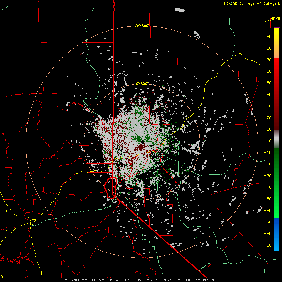Click the 100 NMI range ring label
The width and height of the screenshot is (282, 282).
142,26
